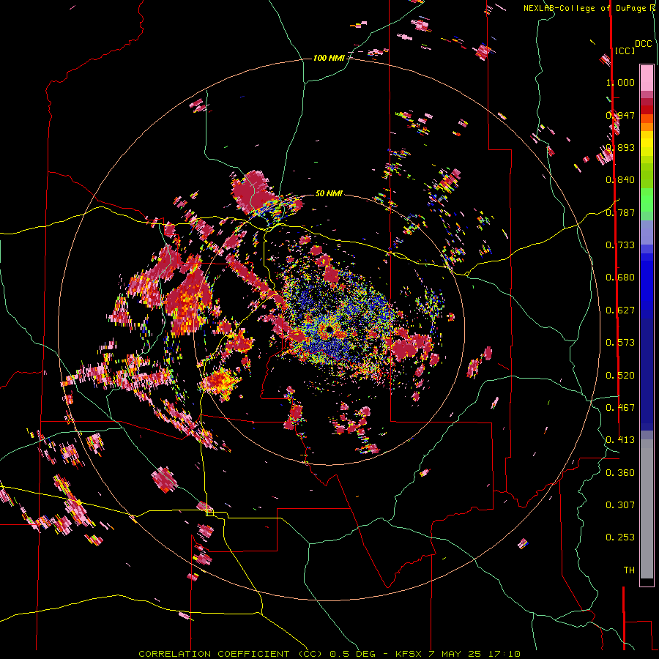
Task: Click the 0.840 color scale value
Action: tap(620, 180)
